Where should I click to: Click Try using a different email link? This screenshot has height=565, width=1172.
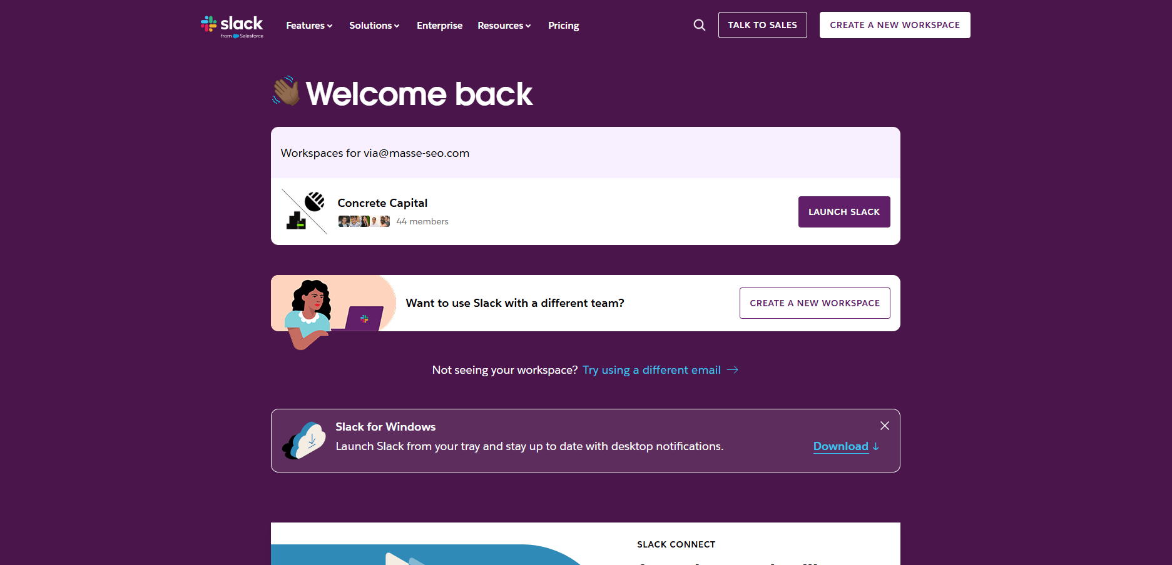651,370
